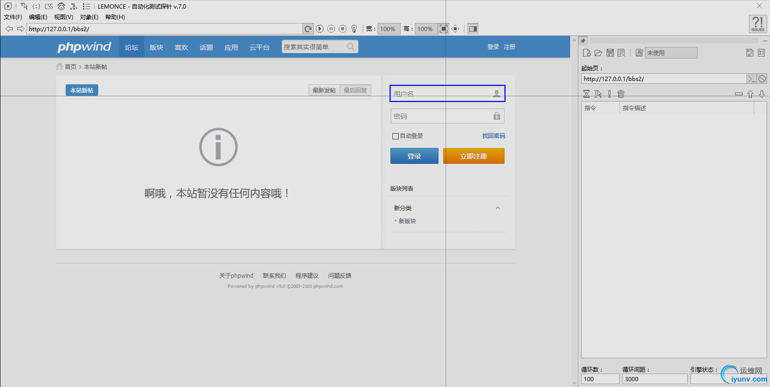Start playback using the circular play button
Screen dimensions: 770x387
320,29
